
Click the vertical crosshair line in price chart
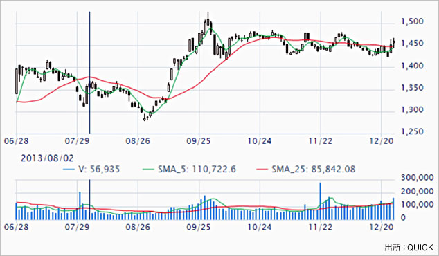point(89,73)
